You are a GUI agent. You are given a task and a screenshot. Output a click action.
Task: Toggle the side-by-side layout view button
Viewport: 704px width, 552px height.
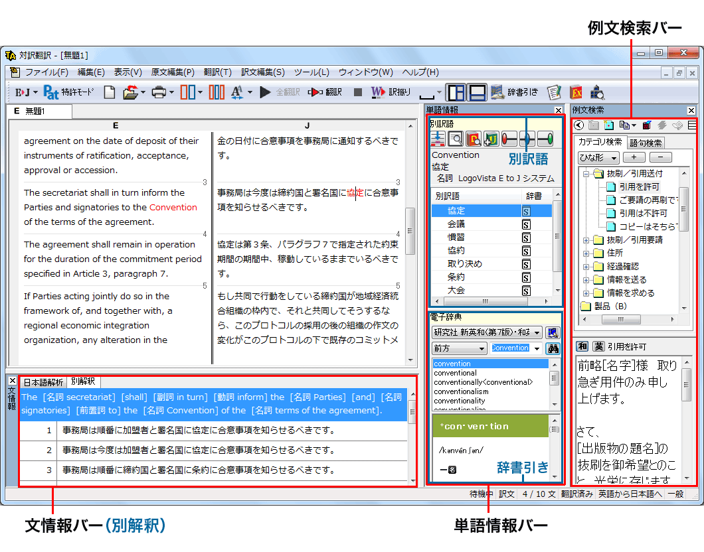[456, 92]
